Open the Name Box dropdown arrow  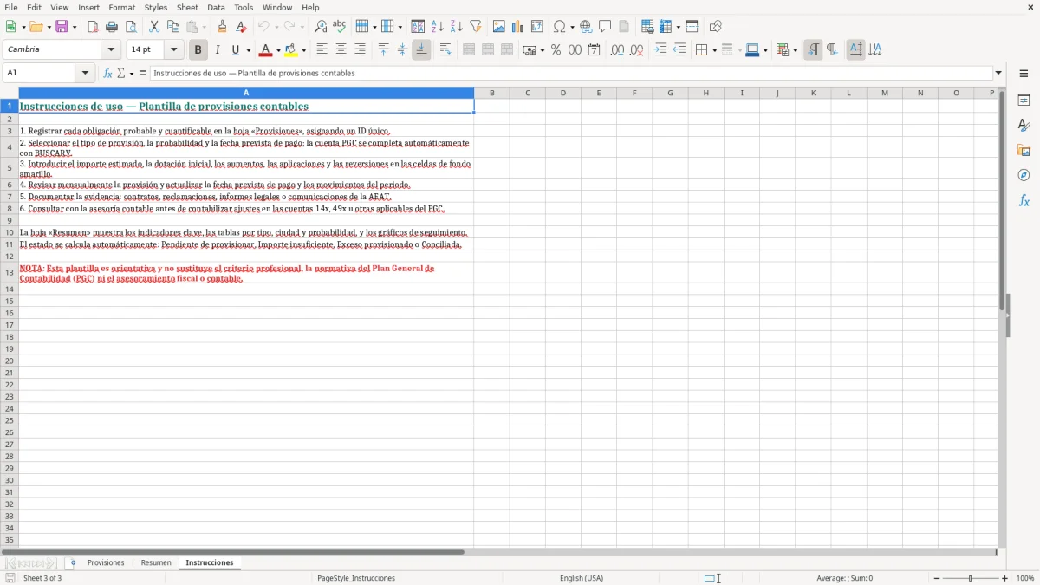tap(85, 73)
